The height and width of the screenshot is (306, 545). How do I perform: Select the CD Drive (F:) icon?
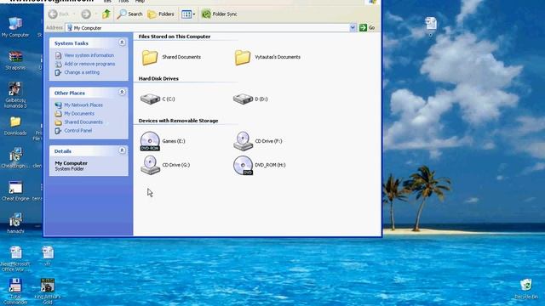(x=243, y=141)
